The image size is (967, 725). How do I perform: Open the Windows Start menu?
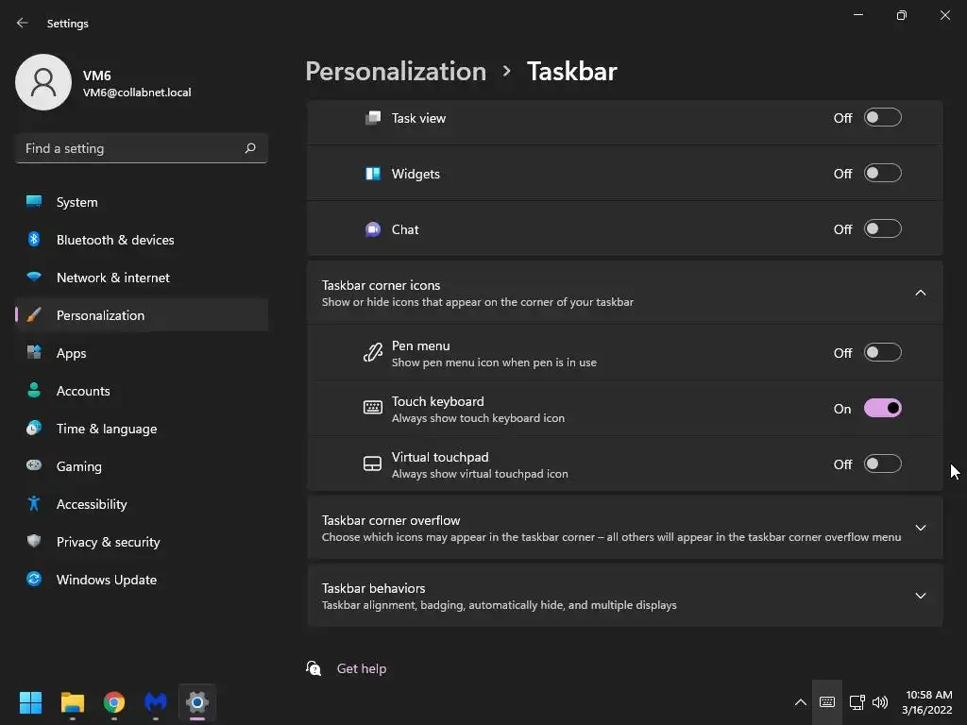[x=31, y=702]
